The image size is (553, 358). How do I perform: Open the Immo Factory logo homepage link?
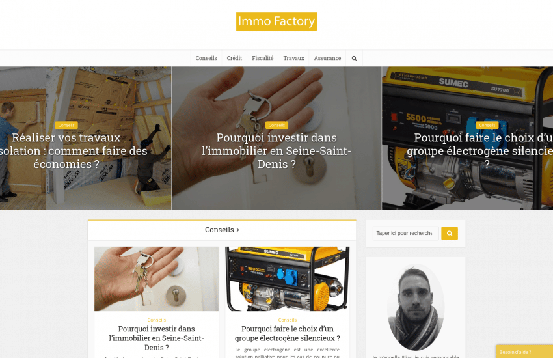point(276,21)
